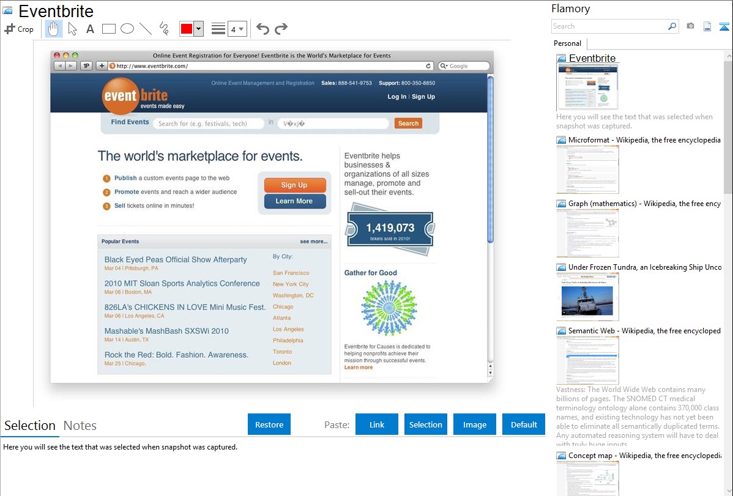Switch to the Notes tab
Viewport: 733px width, 496px height.
coord(80,426)
